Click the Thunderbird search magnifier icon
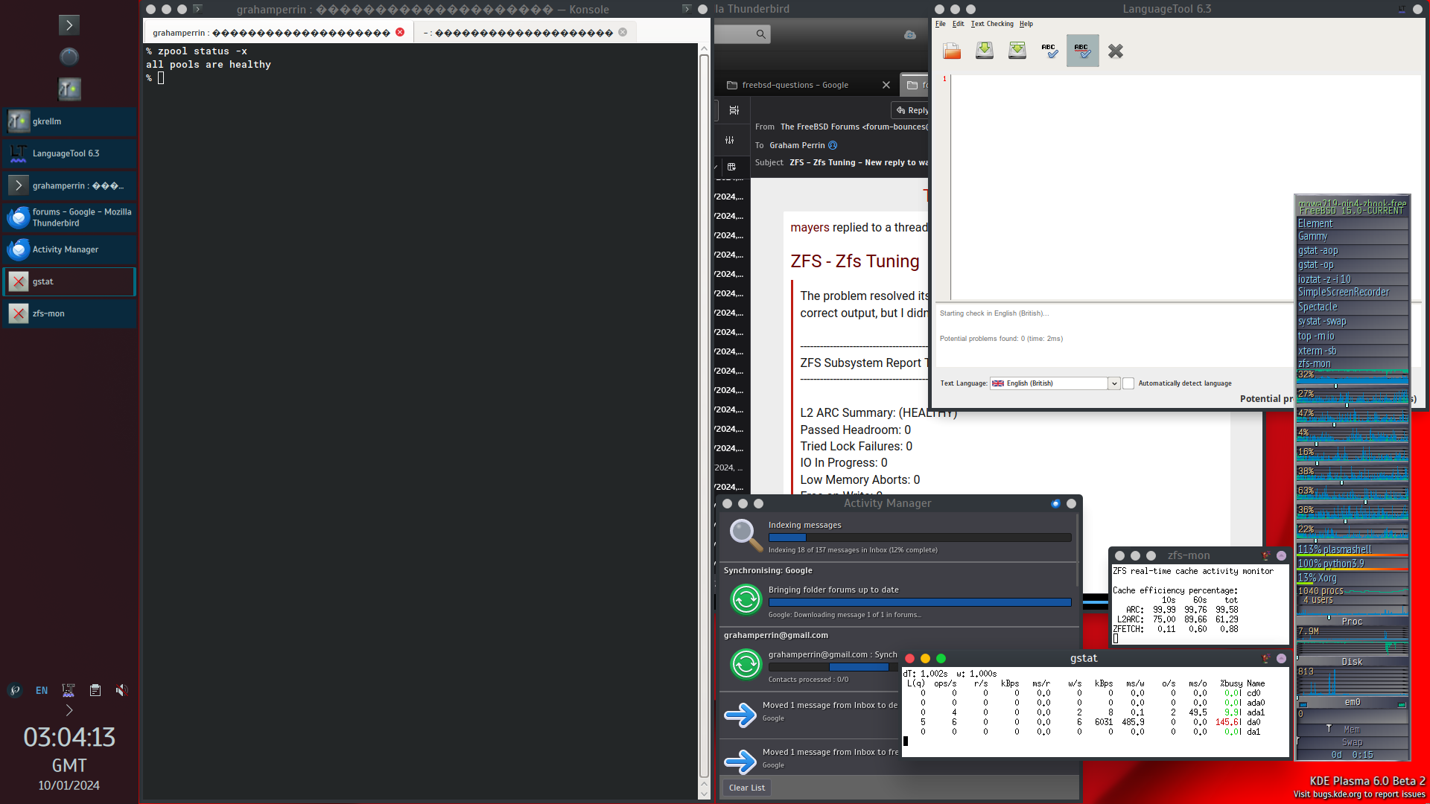Viewport: 1430px width, 804px height. 760,34
